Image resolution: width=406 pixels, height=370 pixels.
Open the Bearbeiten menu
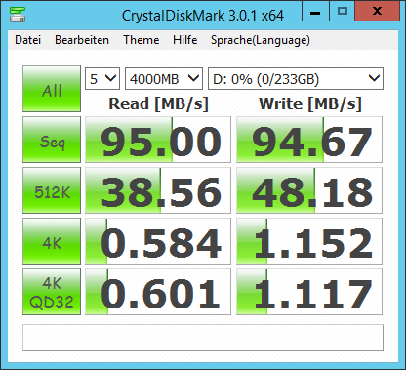click(82, 40)
